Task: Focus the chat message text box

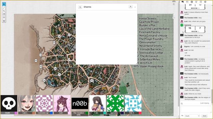Action: coord(196,109)
